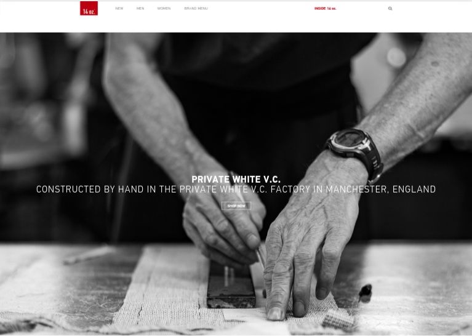Expand the BRAND MENU navigation item
This screenshot has width=472, height=336.
click(196, 9)
